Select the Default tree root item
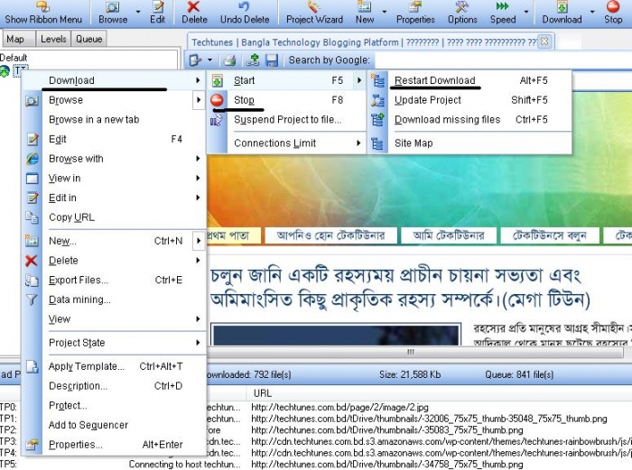The image size is (632, 470). (14, 58)
